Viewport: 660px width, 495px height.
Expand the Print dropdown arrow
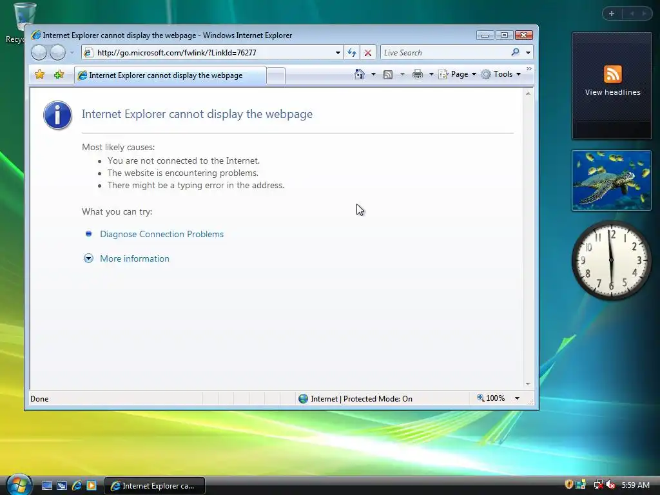point(431,75)
